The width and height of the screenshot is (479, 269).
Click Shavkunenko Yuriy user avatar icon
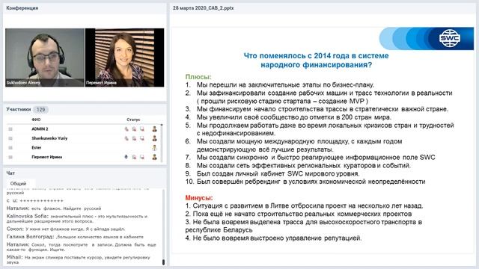(x=155, y=138)
